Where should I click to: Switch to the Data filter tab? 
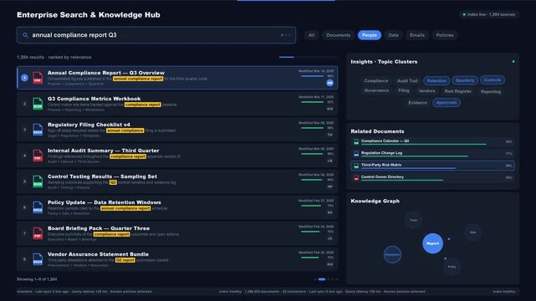pyautogui.click(x=393, y=35)
